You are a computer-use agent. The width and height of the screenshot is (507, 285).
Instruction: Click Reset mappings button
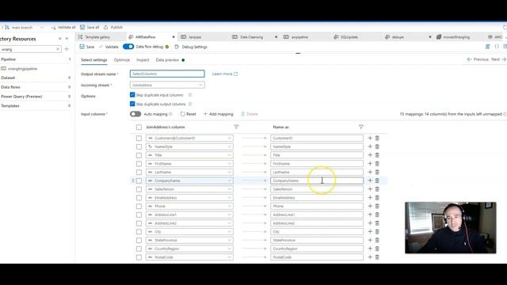click(188, 114)
